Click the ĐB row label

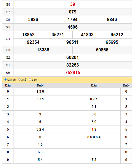(x=8, y=73)
